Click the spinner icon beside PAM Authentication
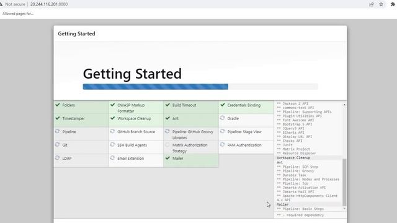 223,144
